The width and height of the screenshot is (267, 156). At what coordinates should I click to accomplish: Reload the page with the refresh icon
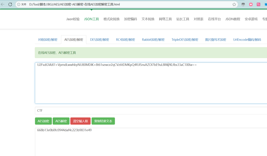point(10,4)
